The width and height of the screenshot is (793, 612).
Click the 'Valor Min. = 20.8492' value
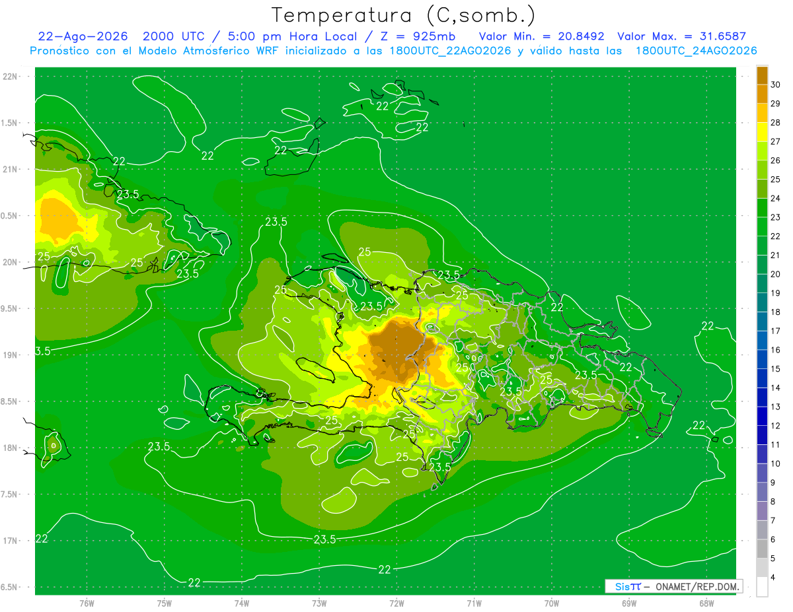[541, 36]
